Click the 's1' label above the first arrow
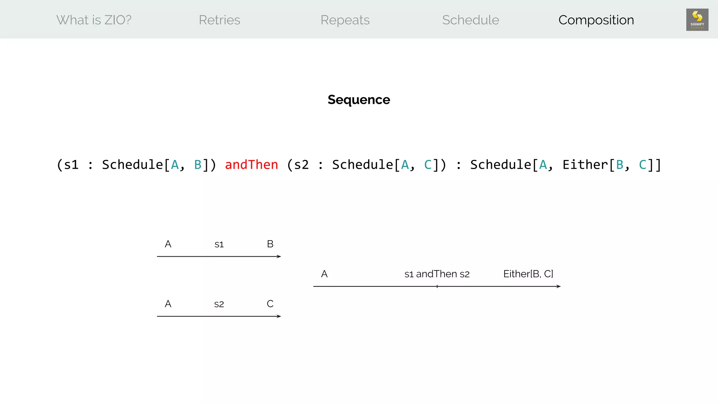This screenshot has width=718, height=404. tap(219, 244)
